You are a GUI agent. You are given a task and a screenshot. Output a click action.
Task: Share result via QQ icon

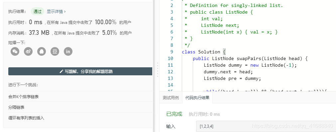tap(42, 51)
